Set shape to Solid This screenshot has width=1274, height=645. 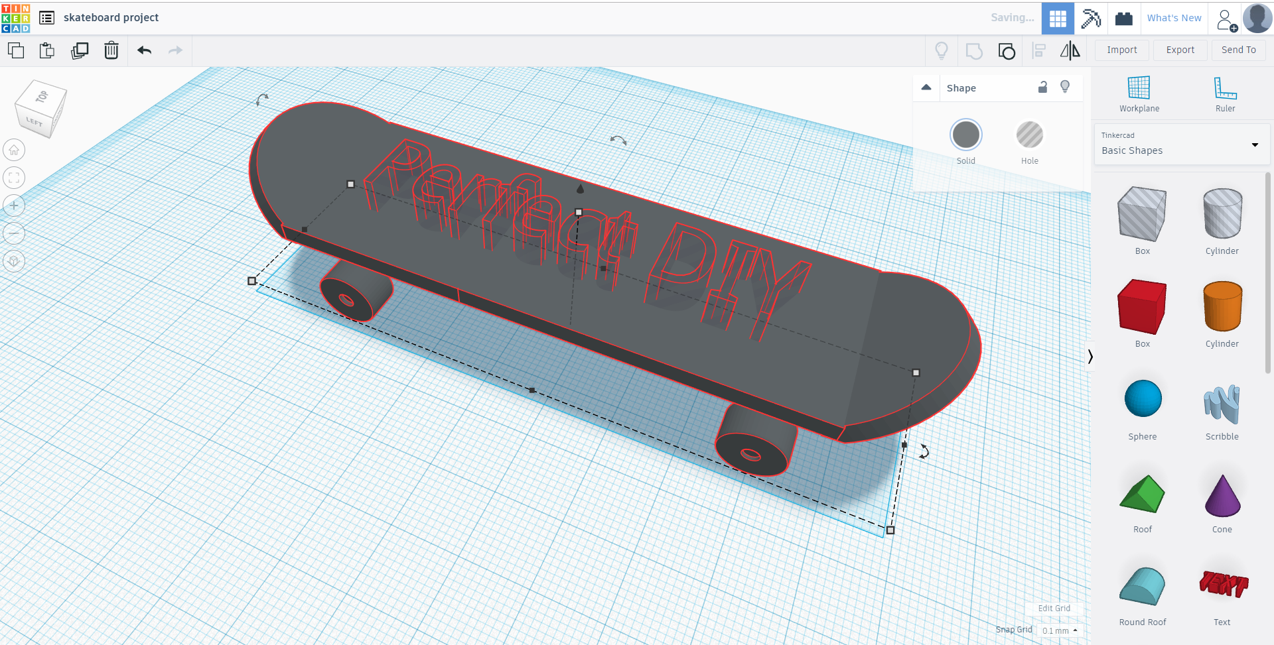click(966, 135)
